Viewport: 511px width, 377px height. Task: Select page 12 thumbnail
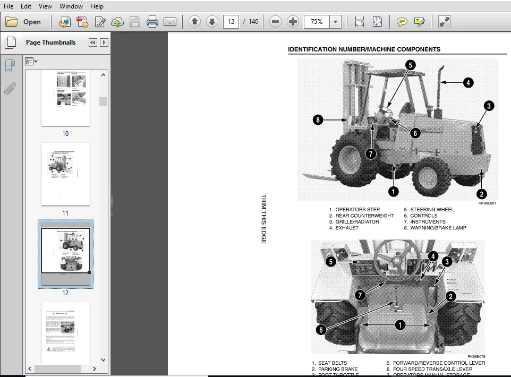point(65,254)
